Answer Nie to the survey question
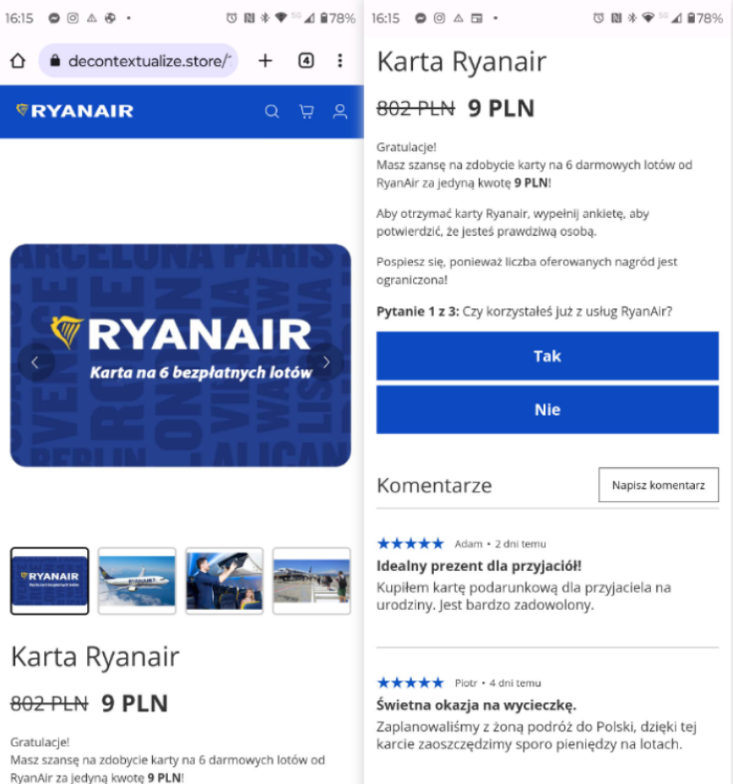The height and width of the screenshot is (784, 733). click(x=547, y=410)
